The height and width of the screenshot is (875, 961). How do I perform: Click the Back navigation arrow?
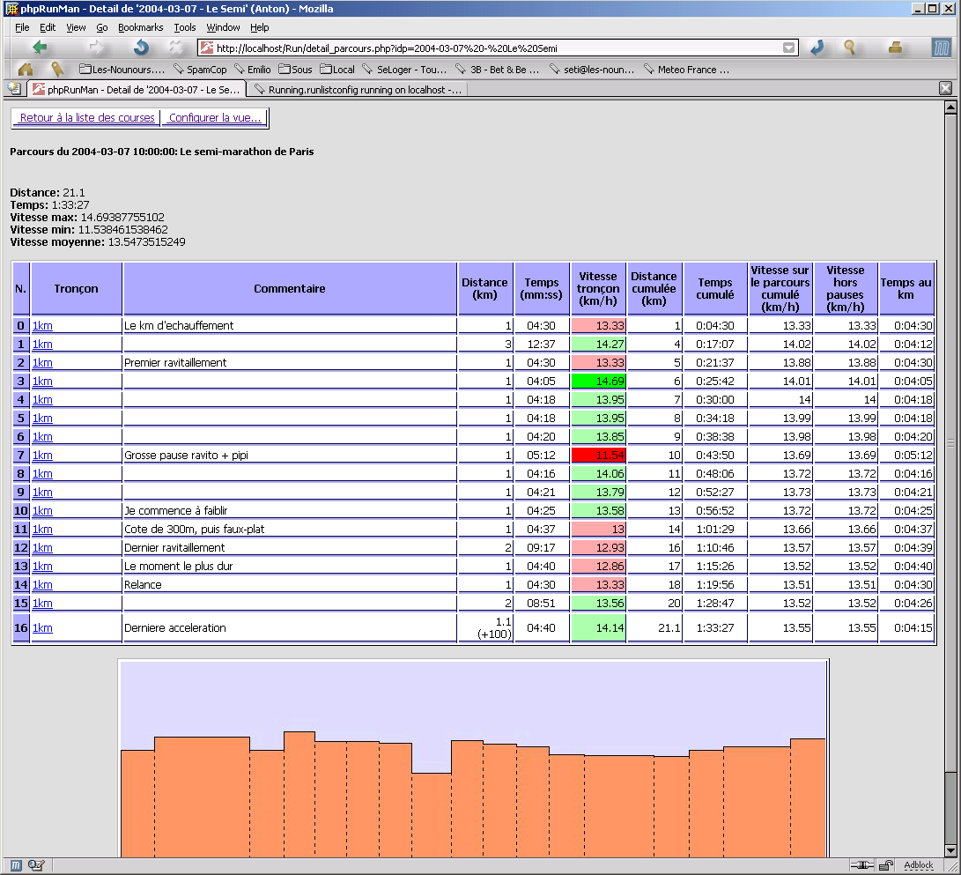[x=40, y=48]
